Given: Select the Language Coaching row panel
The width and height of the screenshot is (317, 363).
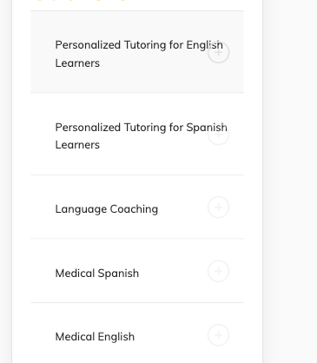Looking at the screenshot, I should 137,207.
